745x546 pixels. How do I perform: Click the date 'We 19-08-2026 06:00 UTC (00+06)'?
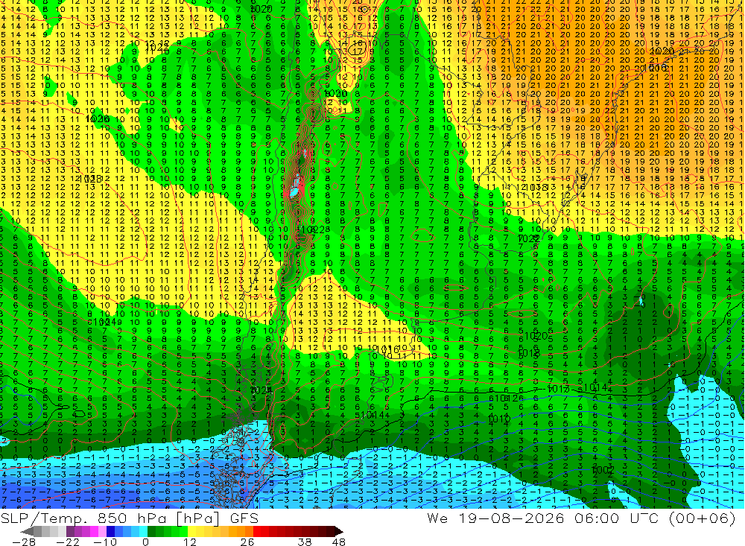(581, 518)
